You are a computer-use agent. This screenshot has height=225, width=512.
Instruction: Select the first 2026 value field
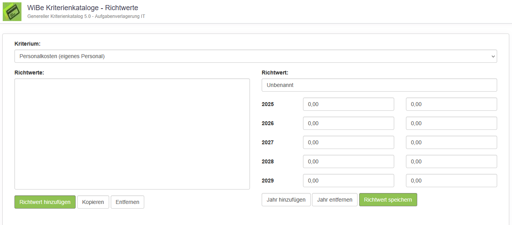point(348,123)
